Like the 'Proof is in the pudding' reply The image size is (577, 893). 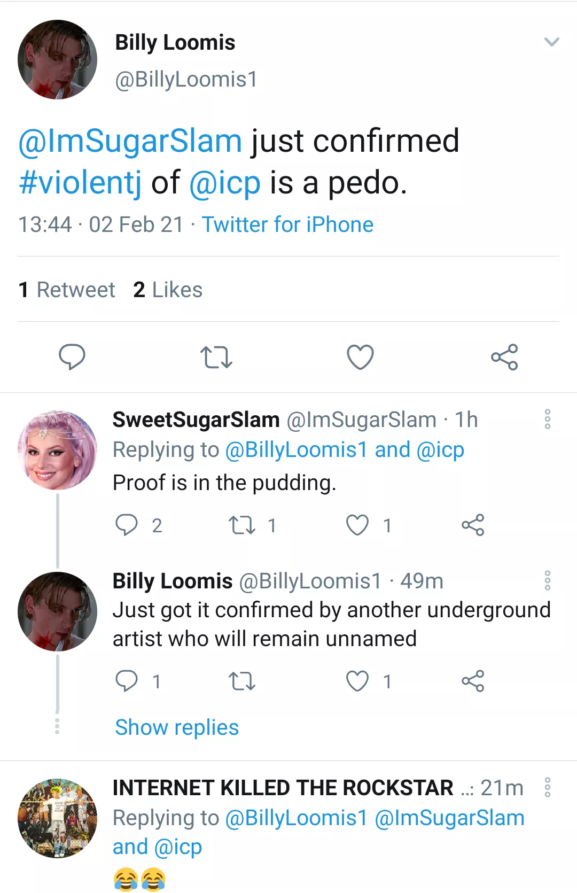[x=357, y=525]
